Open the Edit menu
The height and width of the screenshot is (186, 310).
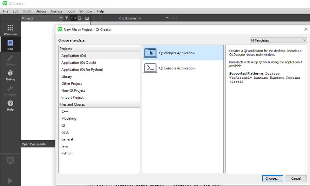pyautogui.click(x=16, y=11)
